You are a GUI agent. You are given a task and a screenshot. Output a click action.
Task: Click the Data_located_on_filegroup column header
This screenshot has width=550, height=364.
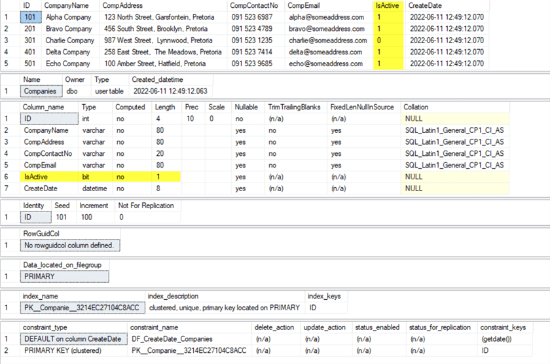[x=62, y=264]
